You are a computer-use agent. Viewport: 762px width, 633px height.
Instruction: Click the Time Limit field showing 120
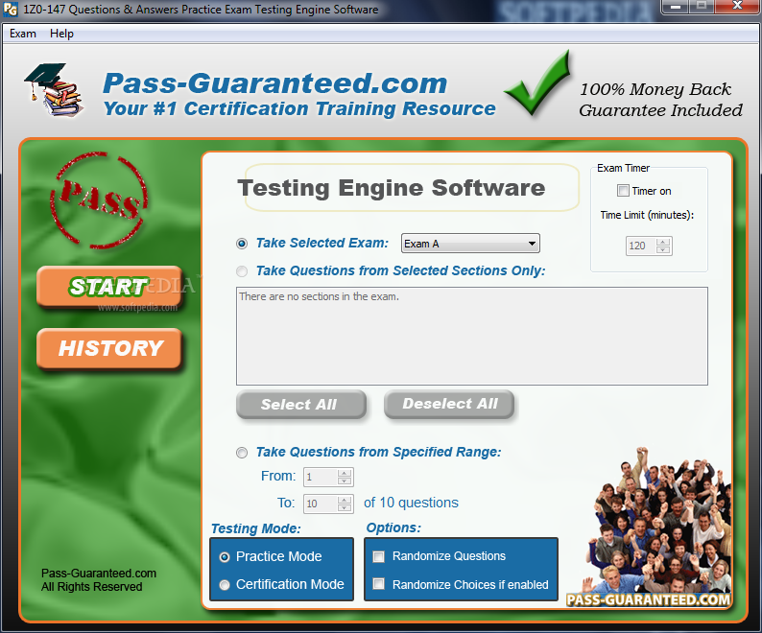pos(640,246)
